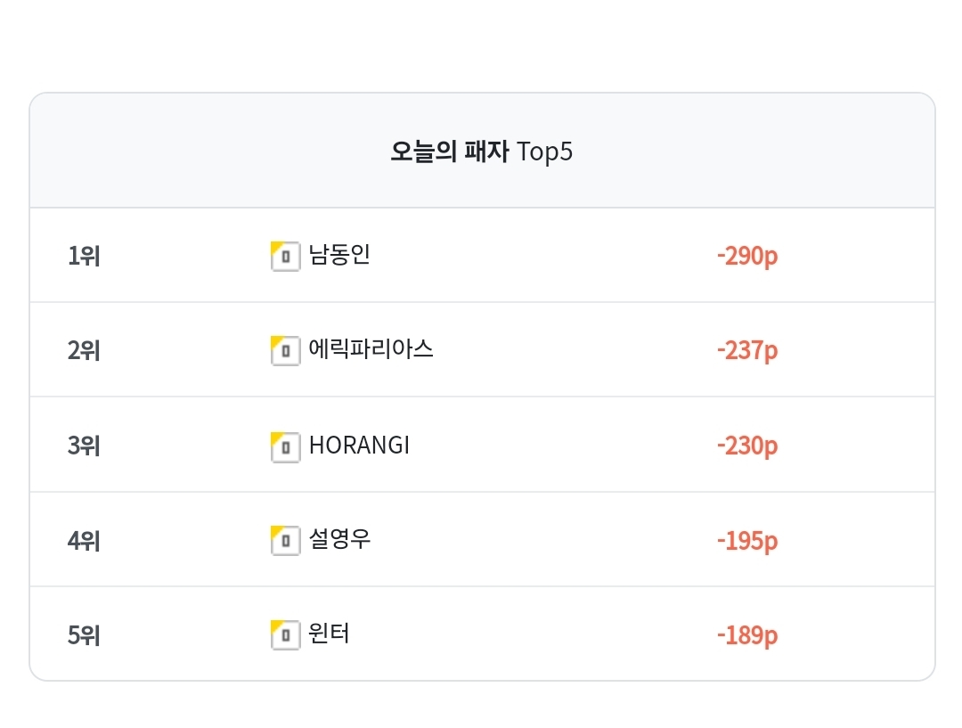This screenshot has height=728, width=962.
Task: Click the 3위 rank label
Action: pos(84,446)
